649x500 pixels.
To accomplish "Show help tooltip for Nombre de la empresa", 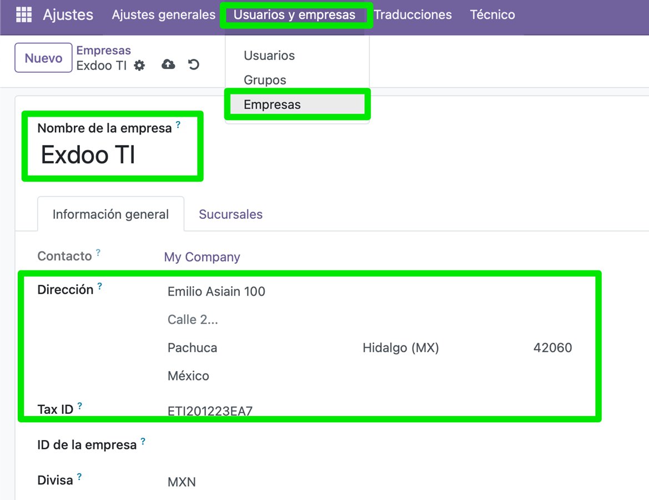I will [178, 124].
